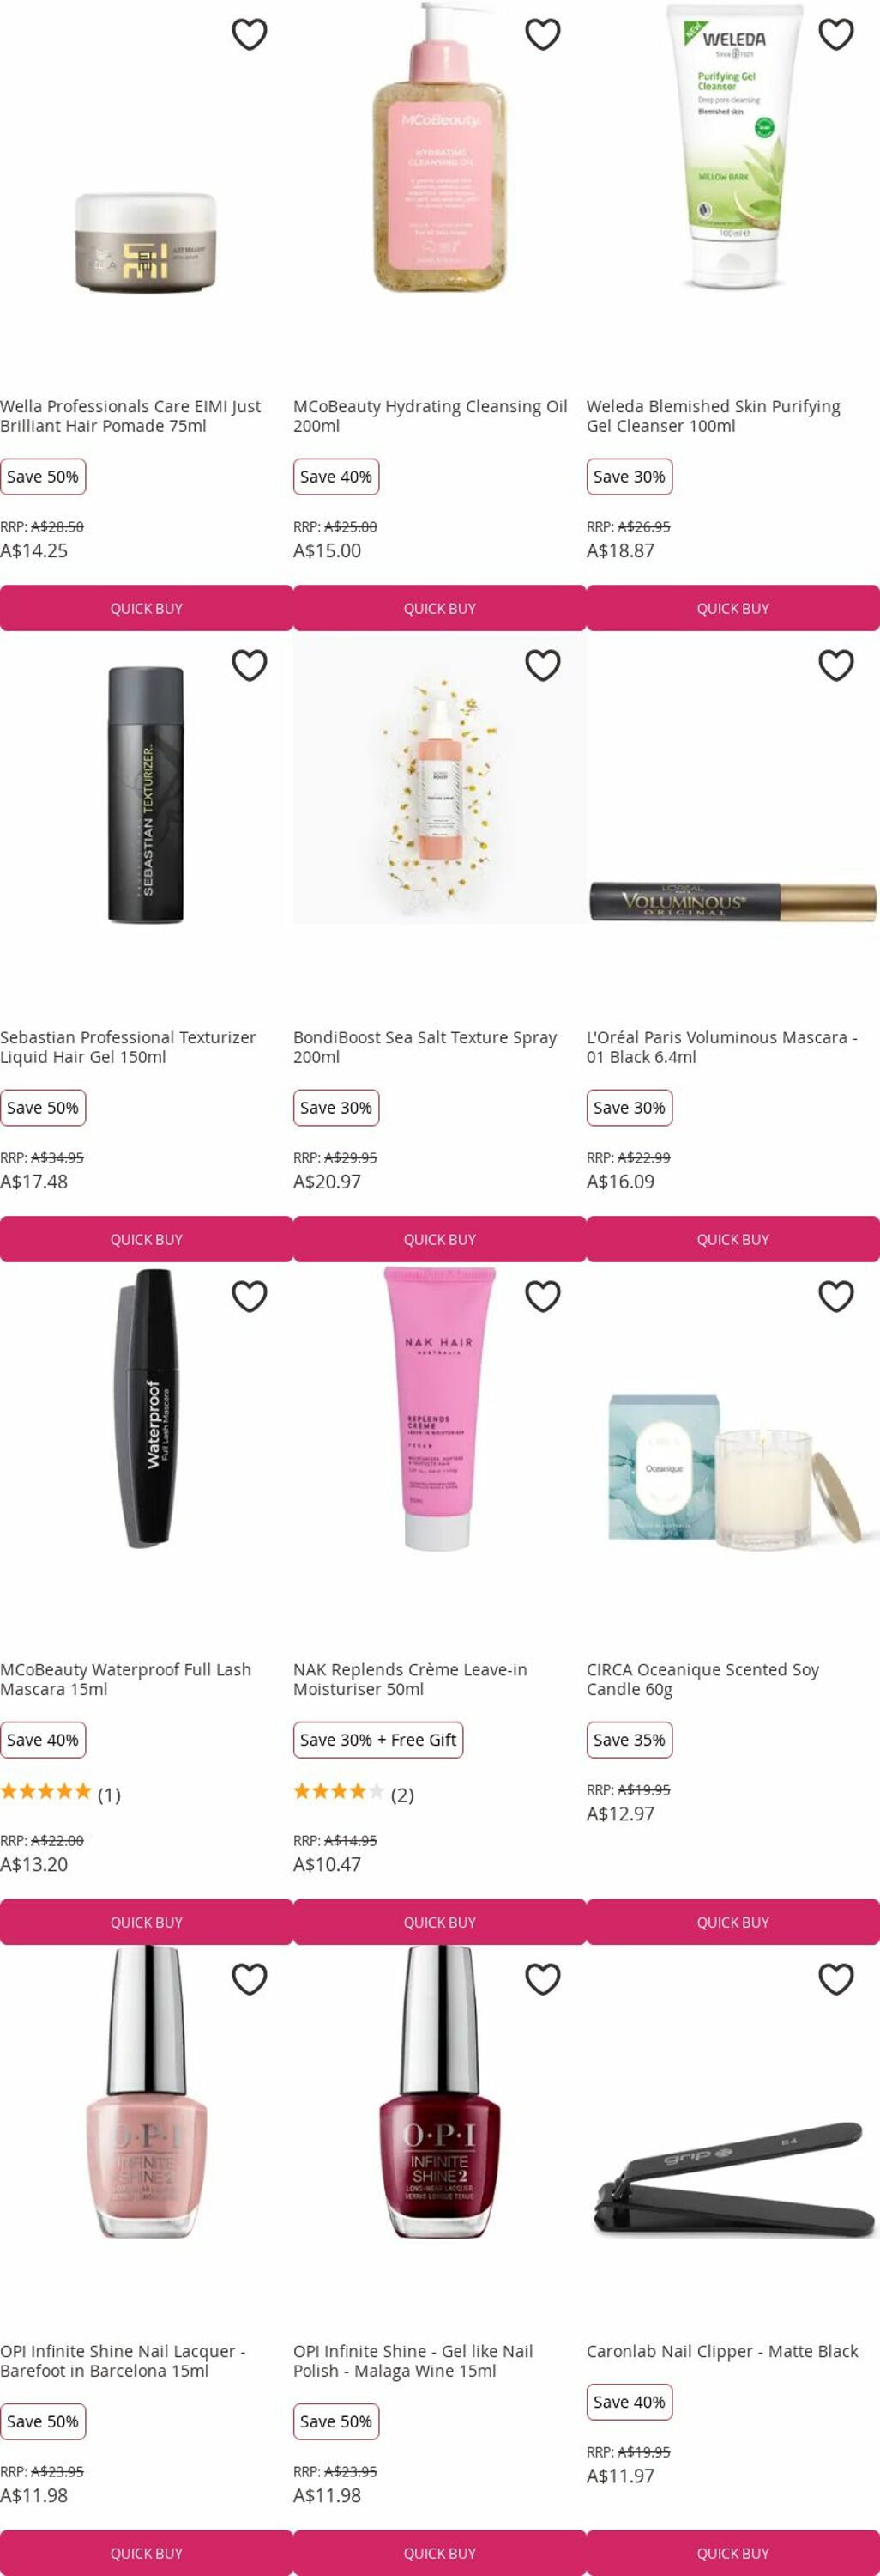Quick buy the NAK Replends Crème Moisturiser
880x2576 pixels.
pos(439,1922)
